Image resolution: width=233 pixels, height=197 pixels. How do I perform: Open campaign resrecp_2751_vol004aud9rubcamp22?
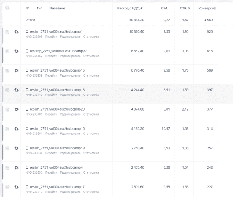pos(58,51)
